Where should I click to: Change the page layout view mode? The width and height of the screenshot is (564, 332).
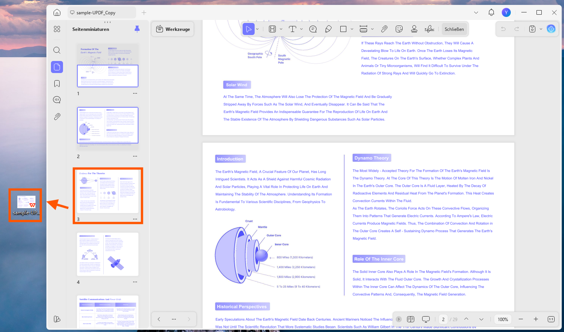[x=411, y=319]
